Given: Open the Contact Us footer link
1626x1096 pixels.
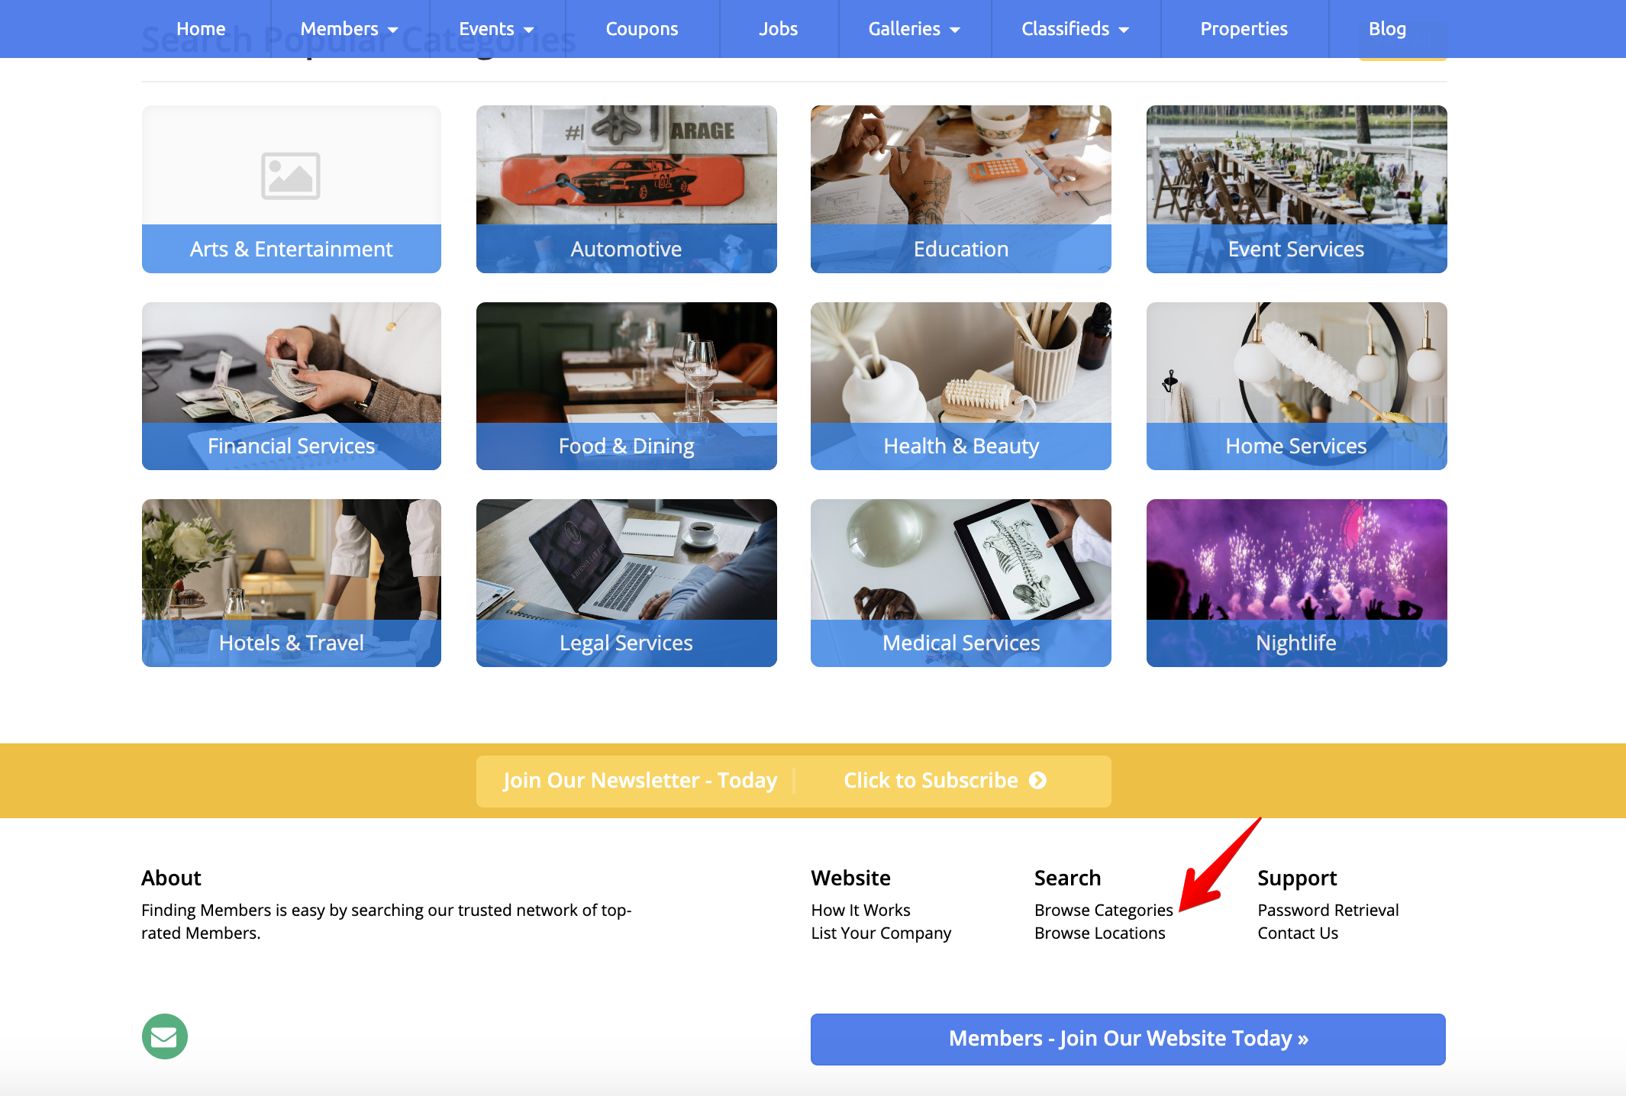Looking at the screenshot, I should [1298, 933].
